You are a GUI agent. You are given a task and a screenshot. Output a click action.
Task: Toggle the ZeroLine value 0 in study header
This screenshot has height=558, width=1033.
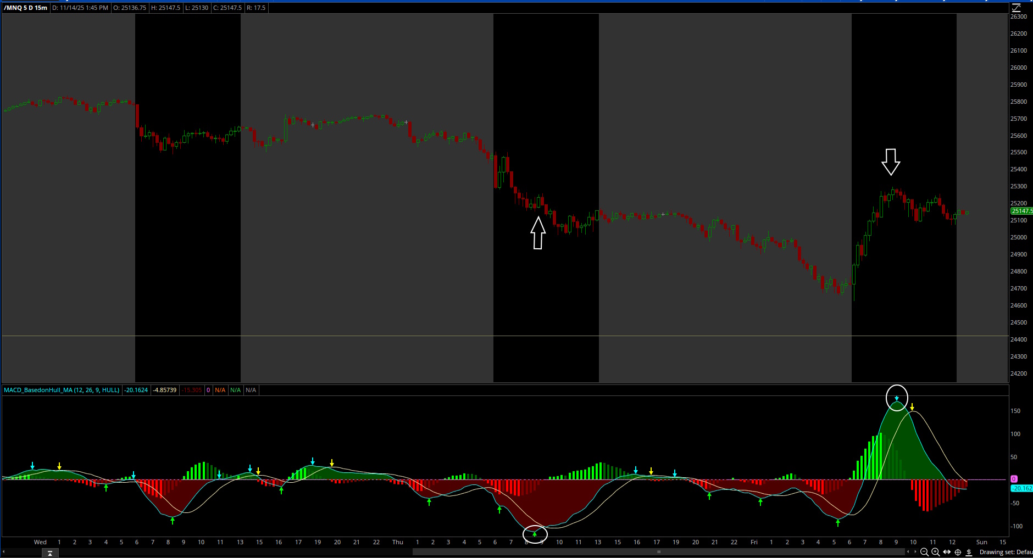coord(209,390)
